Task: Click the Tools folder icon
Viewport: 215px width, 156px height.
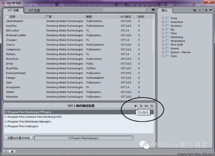Action: (167, 56)
